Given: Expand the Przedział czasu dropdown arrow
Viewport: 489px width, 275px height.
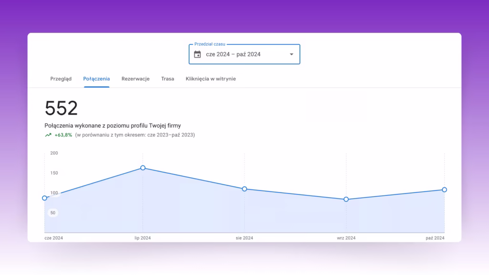Looking at the screenshot, I should (292, 54).
